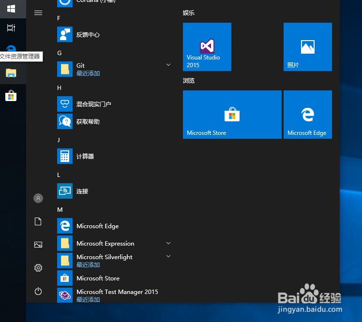Open the 计算器 calculator icon
The height and width of the screenshot is (322, 362).
[65, 156]
